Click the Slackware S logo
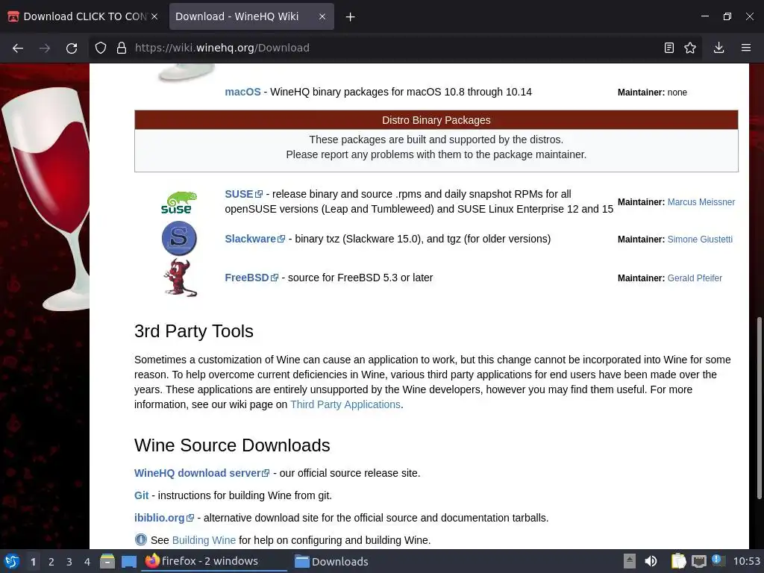Image resolution: width=764 pixels, height=573 pixels. coord(179,238)
